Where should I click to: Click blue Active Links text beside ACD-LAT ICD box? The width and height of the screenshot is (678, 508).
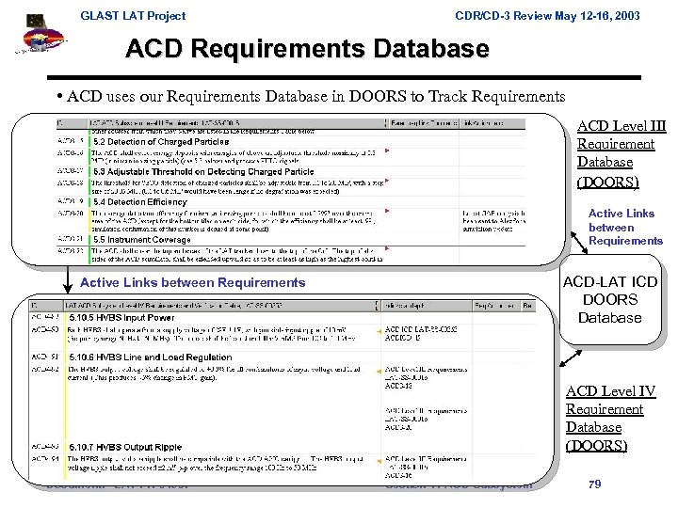(x=625, y=227)
